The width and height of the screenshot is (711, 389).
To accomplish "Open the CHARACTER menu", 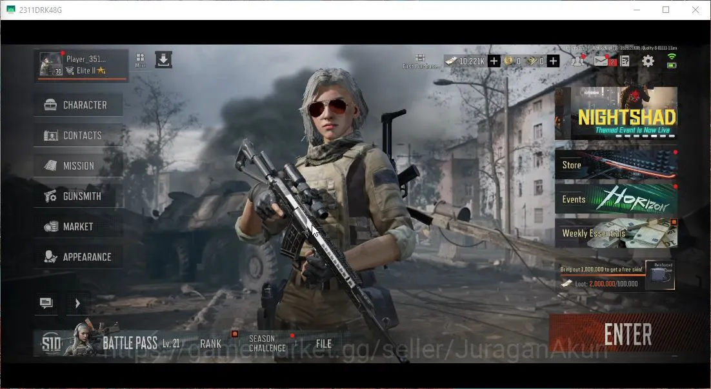I will 78,105.
